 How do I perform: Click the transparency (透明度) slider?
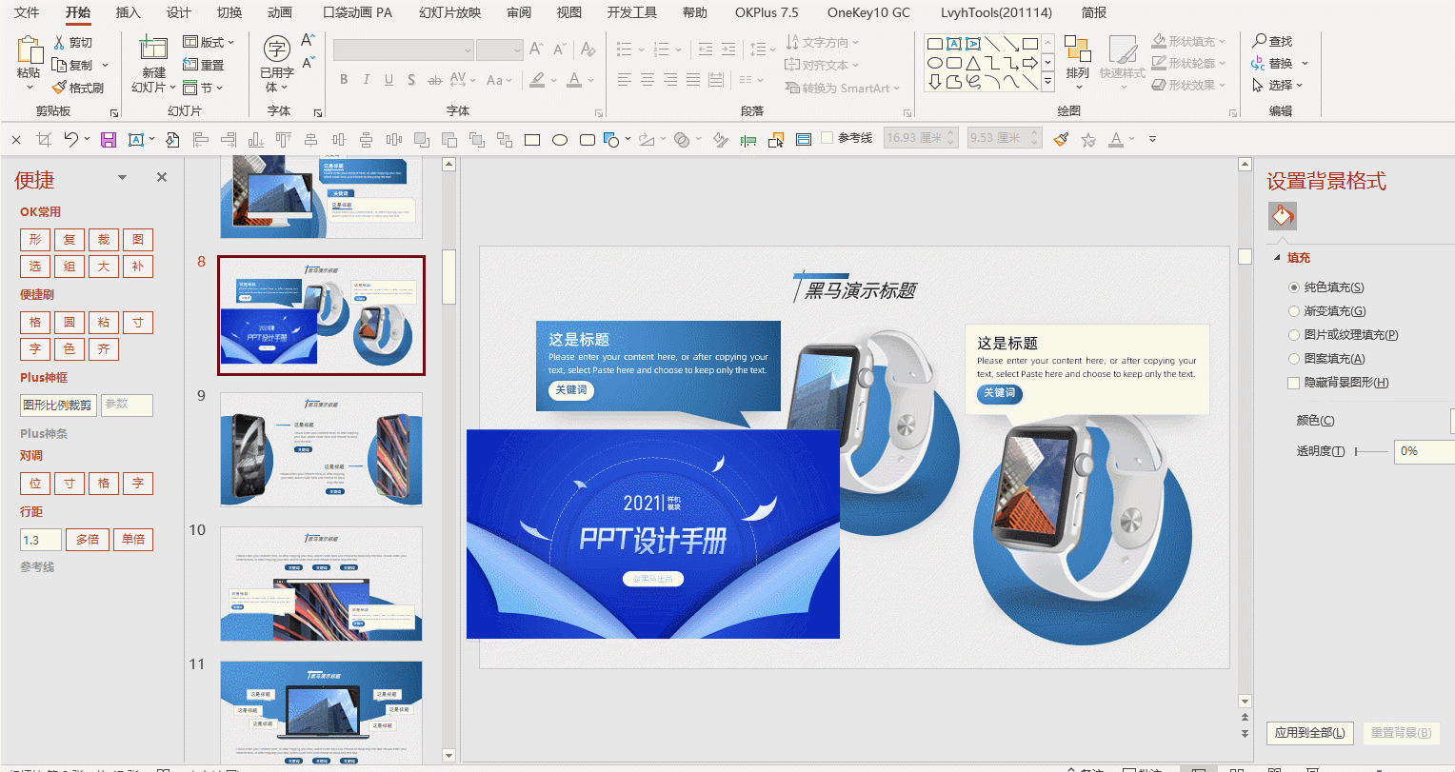(1371, 451)
